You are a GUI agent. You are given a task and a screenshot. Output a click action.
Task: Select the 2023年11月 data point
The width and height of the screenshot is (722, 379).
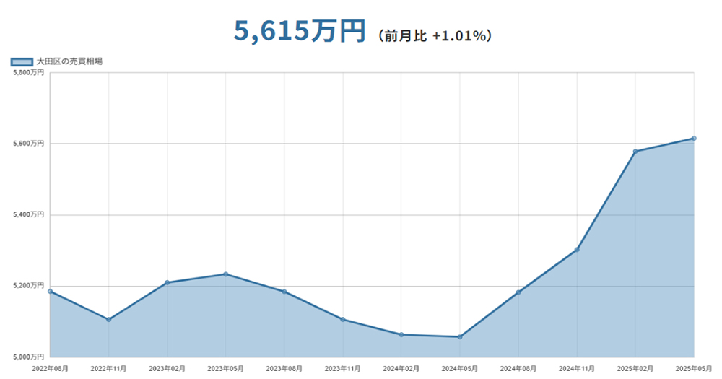coord(342,320)
